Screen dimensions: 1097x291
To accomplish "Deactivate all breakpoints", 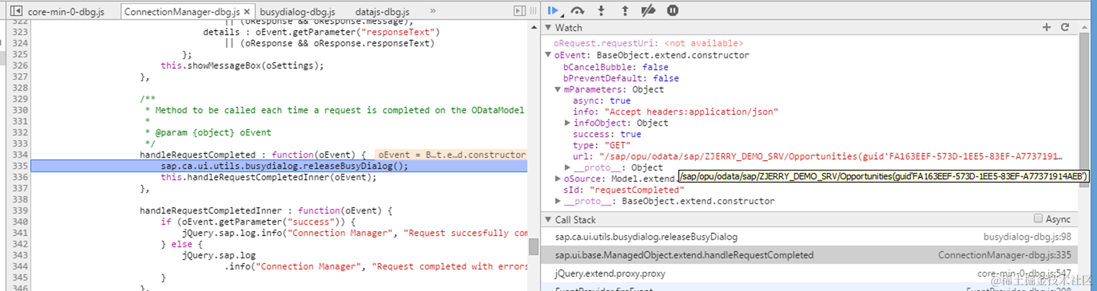I will coord(648,11).
